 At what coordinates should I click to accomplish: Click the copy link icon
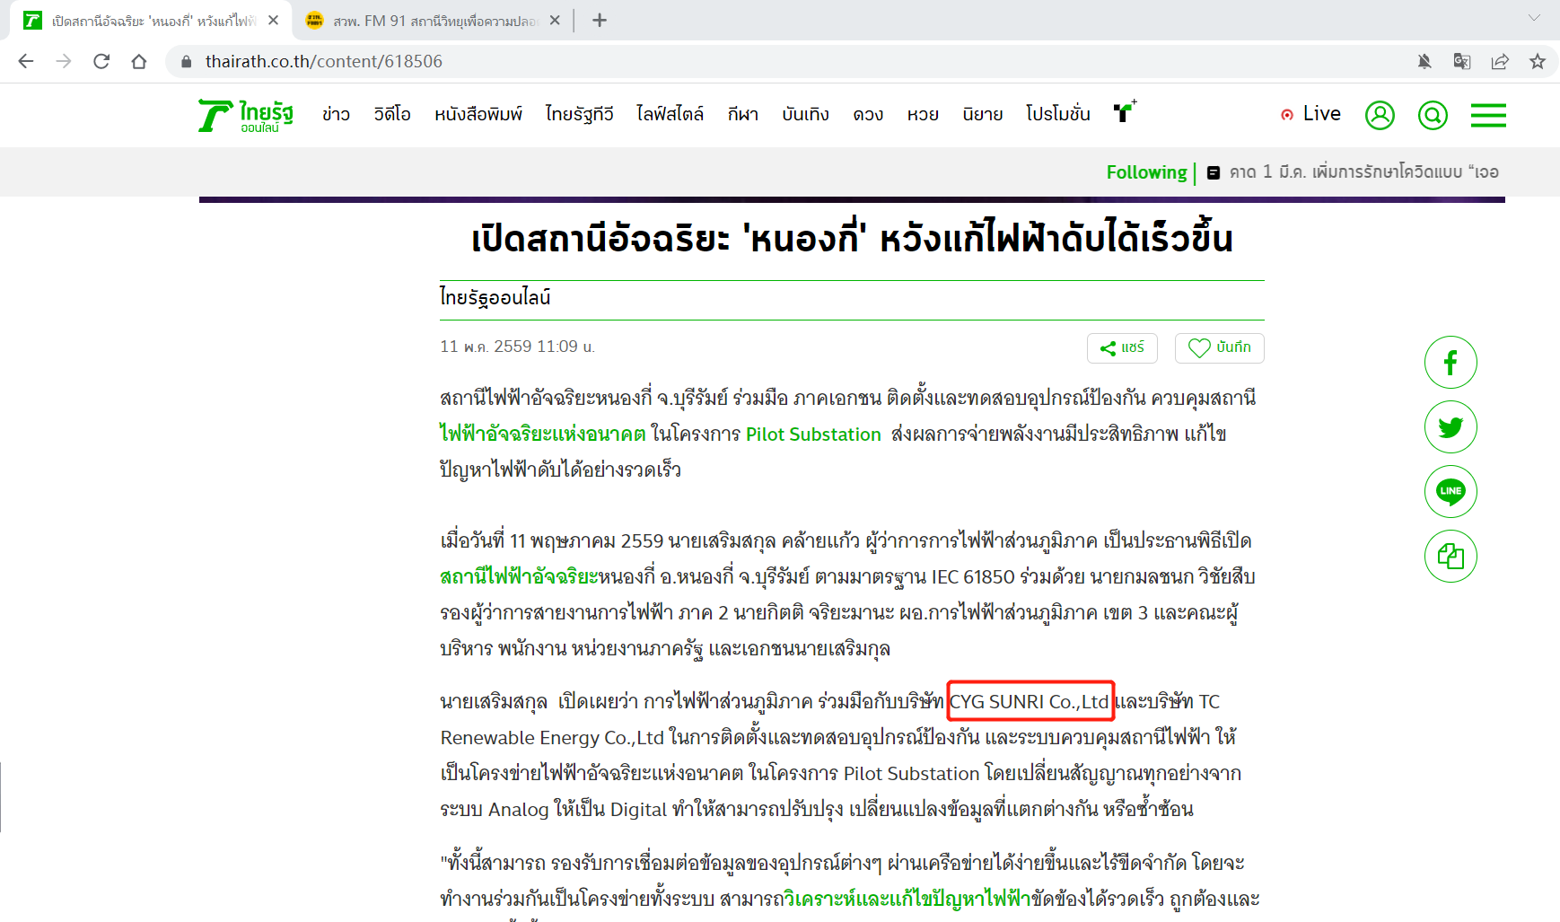tap(1450, 557)
